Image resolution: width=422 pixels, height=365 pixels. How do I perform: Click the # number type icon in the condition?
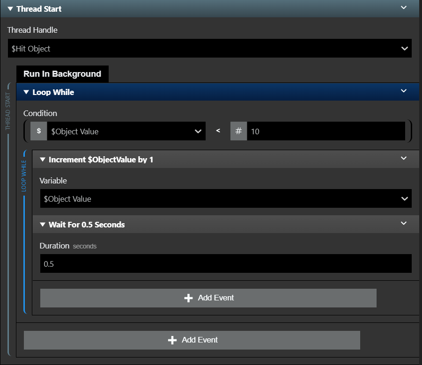(x=238, y=131)
